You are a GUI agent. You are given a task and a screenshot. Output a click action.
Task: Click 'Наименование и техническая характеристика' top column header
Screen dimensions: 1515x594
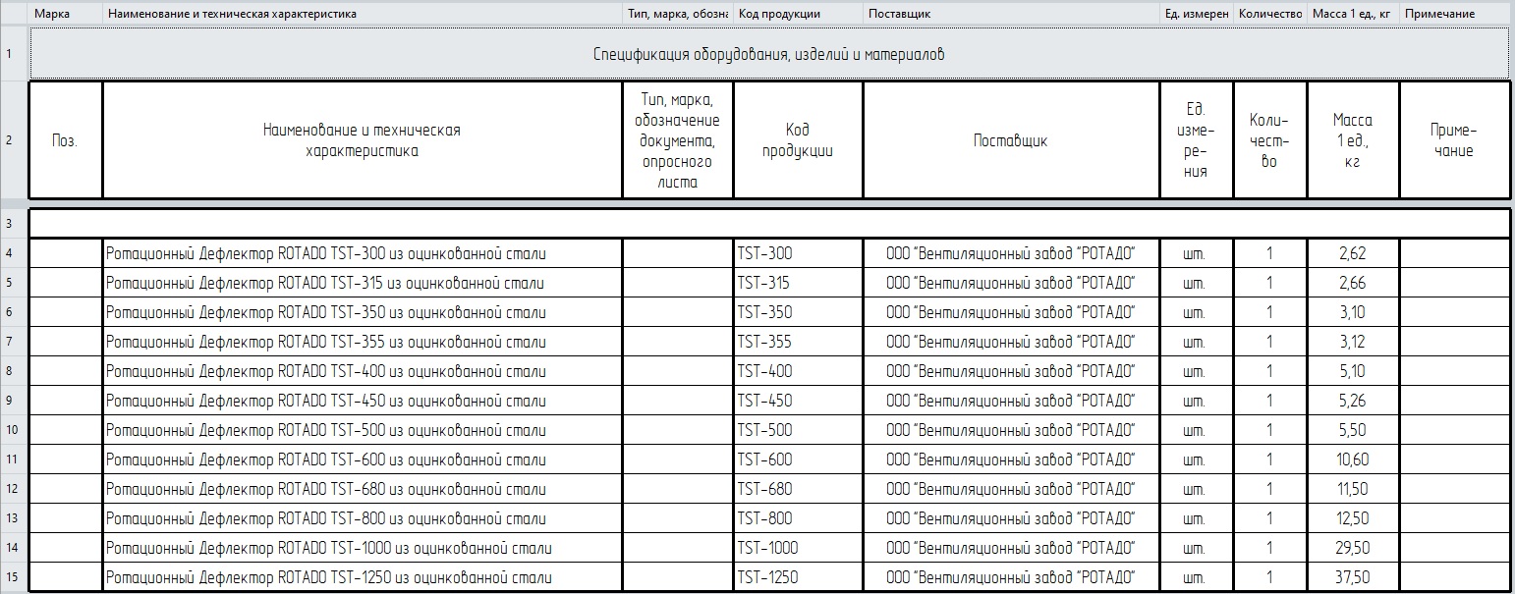[363, 14]
